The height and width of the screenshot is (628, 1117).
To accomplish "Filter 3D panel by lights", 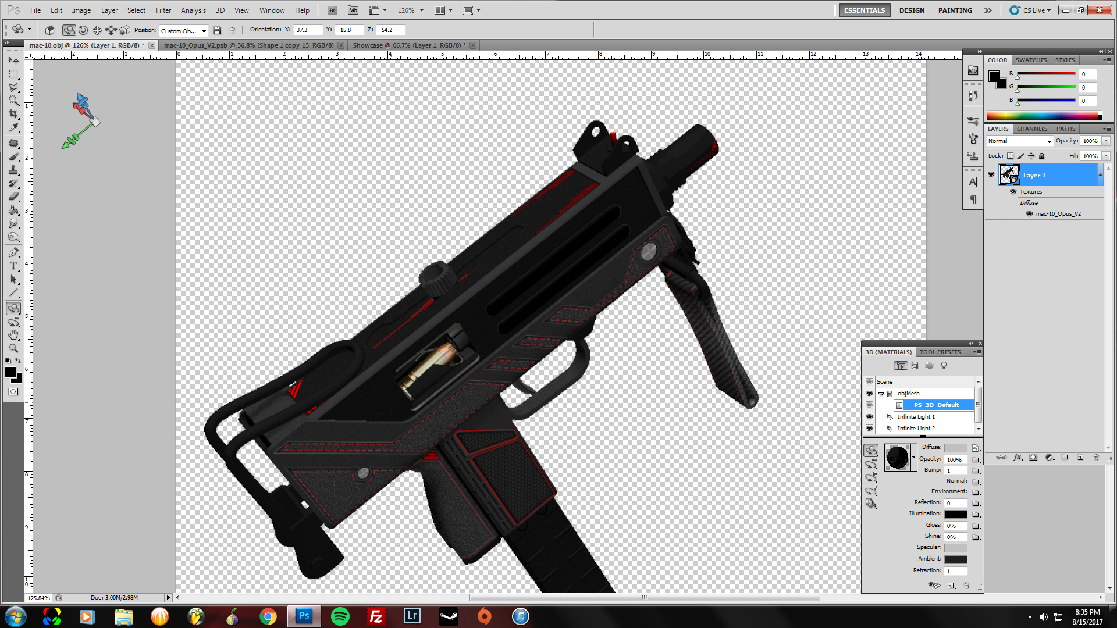I will 944,366.
